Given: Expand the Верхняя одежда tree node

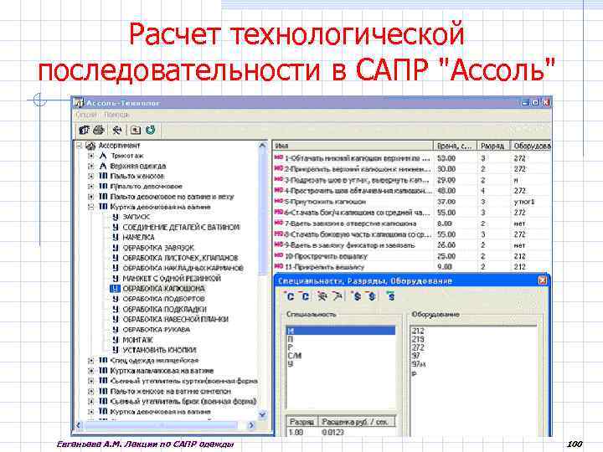Looking at the screenshot, I should [x=91, y=166].
